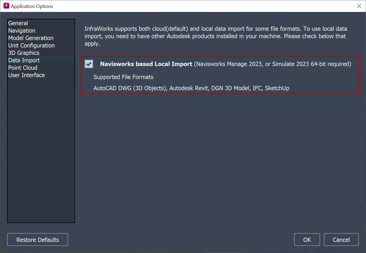The height and width of the screenshot is (253, 366).
Task: Click the InfraWorks application icon in title bar
Action: click(6, 6)
